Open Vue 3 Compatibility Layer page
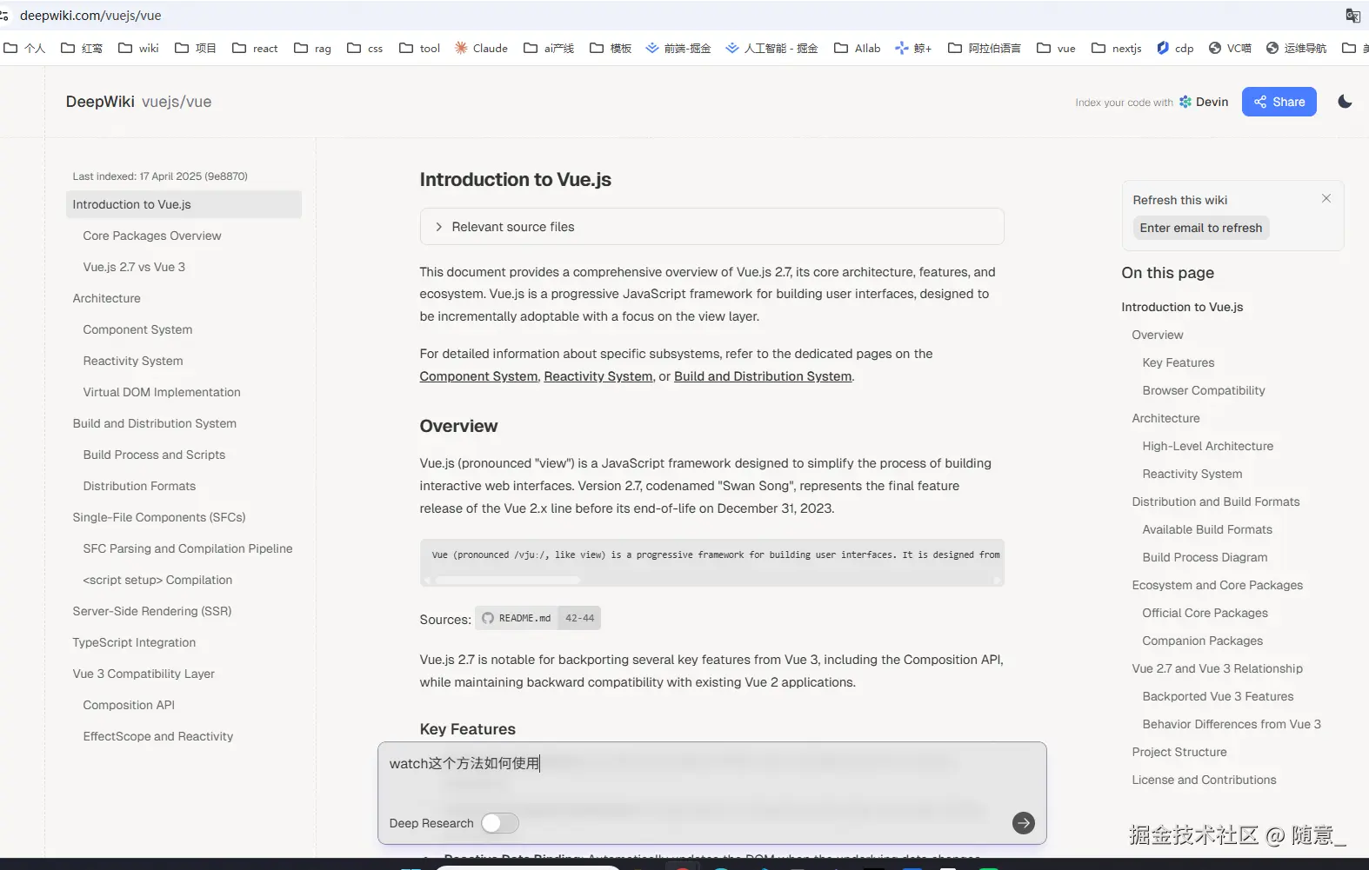This screenshot has height=870, width=1369. click(x=144, y=674)
